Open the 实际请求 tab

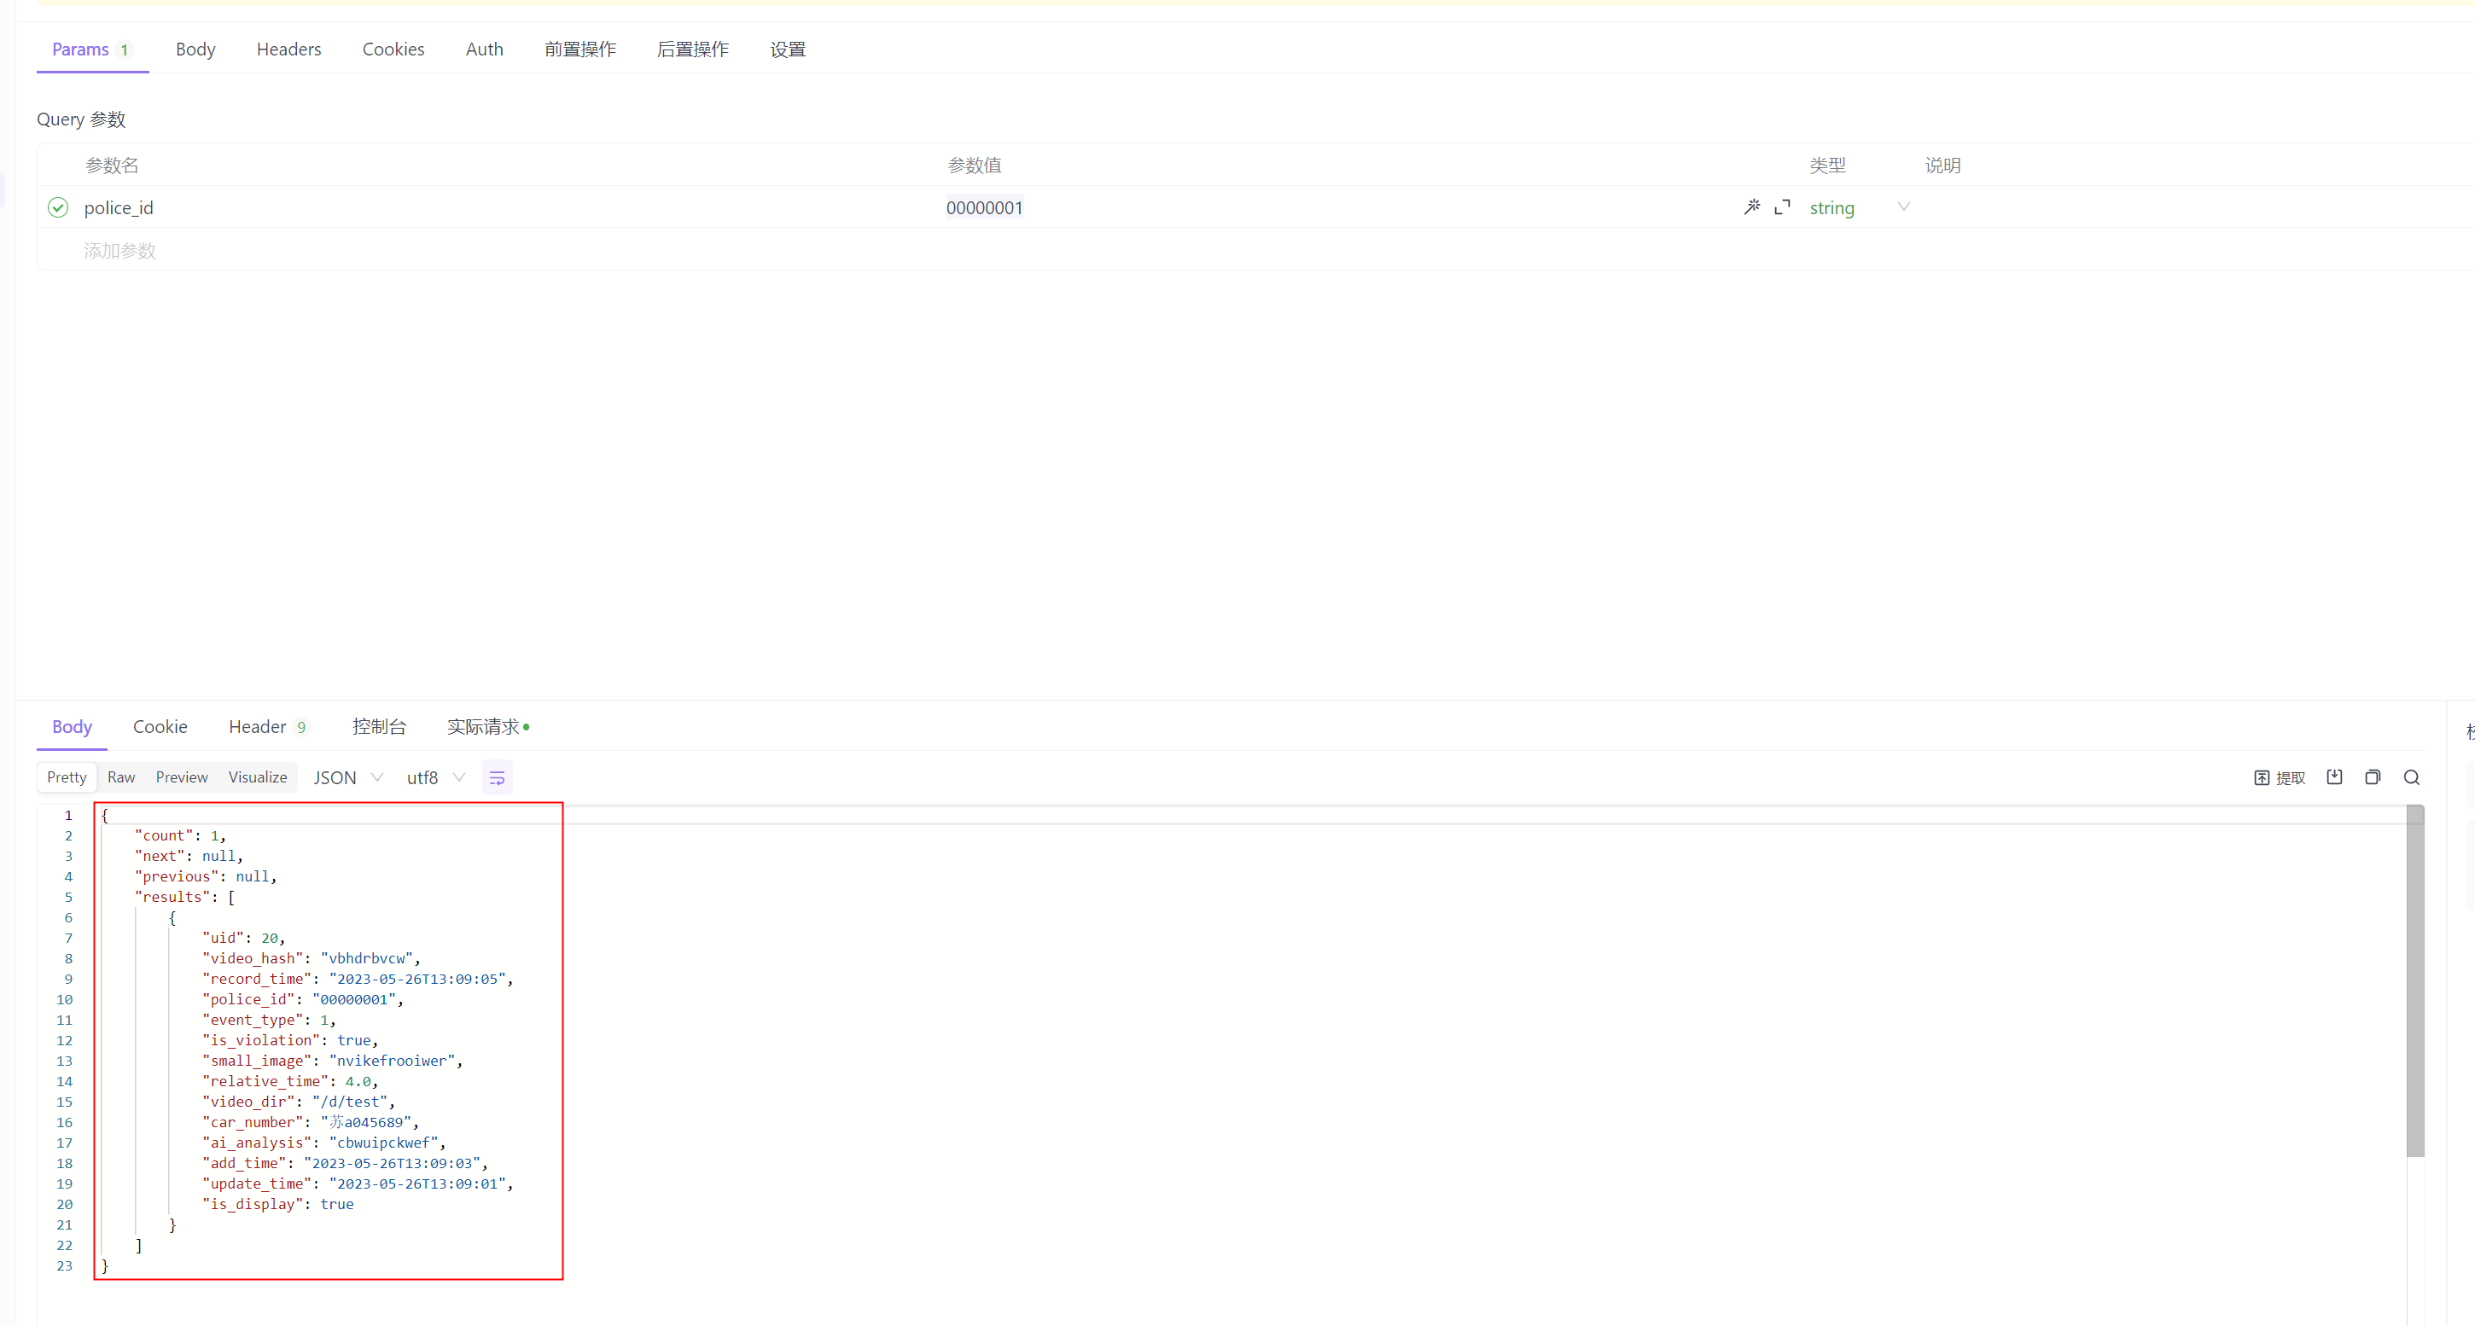point(488,726)
